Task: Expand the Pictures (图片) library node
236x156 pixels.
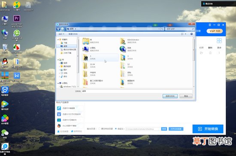Action: pyautogui.click(x=60, y=70)
